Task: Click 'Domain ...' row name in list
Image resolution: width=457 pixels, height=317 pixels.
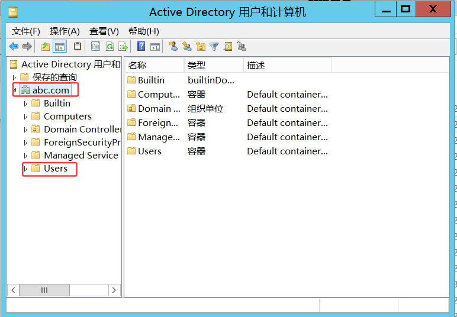Action: [159, 108]
